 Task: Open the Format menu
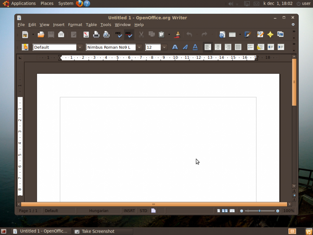tap(75, 25)
